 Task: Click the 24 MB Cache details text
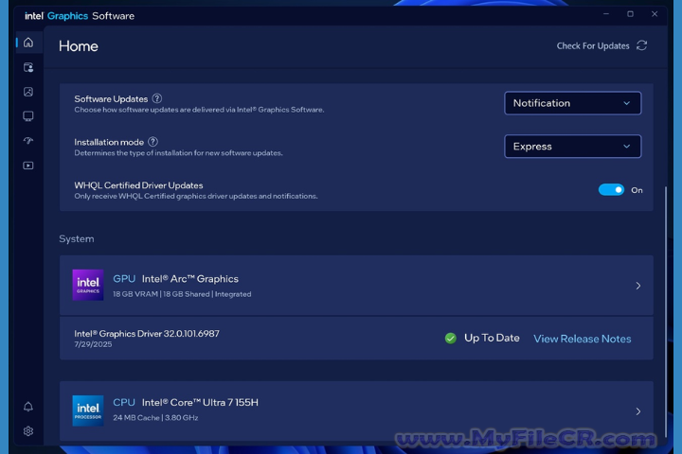coord(155,417)
